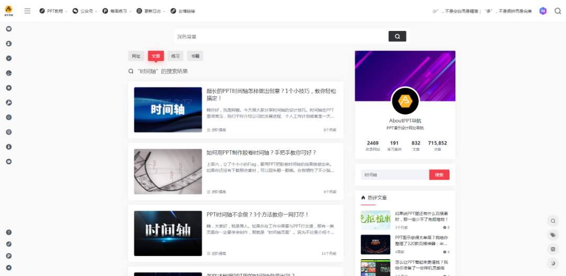Click the person avatar sidebar icon
Screen dimensions: 566x276
pyautogui.click(x=9, y=43)
